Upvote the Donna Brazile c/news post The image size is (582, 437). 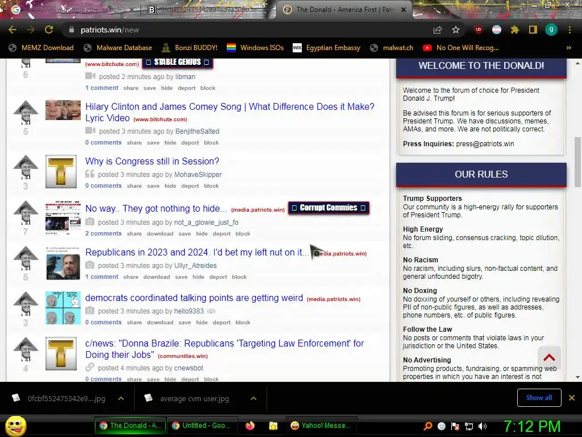point(26,349)
